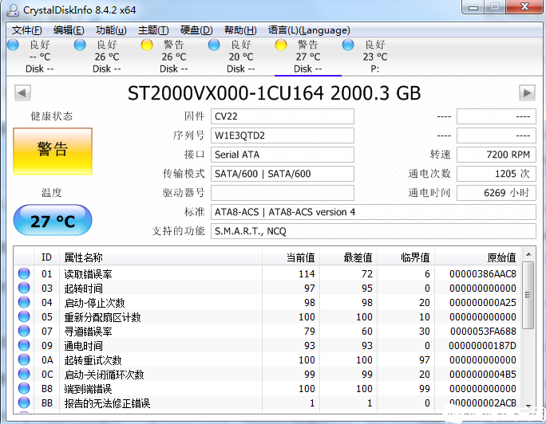Go to previous disk with left arrow
The width and height of the screenshot is (546, 424).
(22, 92)
